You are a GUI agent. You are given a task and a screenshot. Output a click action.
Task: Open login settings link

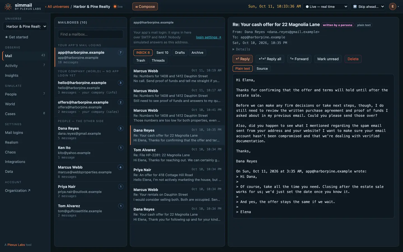pos(208,37)
